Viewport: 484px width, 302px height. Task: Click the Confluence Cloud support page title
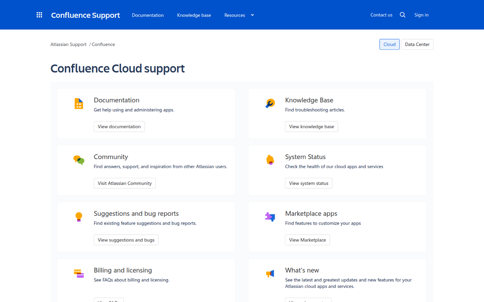click(x=117, y=68)
